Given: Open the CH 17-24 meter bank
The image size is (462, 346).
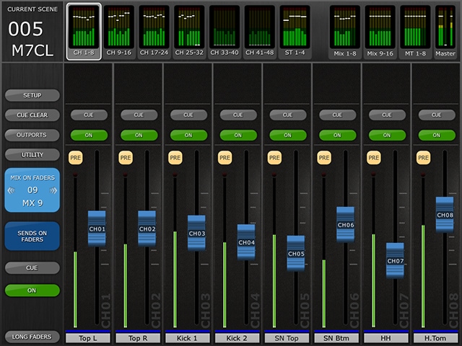Looking at the screenshot, I should pyautogui.click(x=154, y=31).
